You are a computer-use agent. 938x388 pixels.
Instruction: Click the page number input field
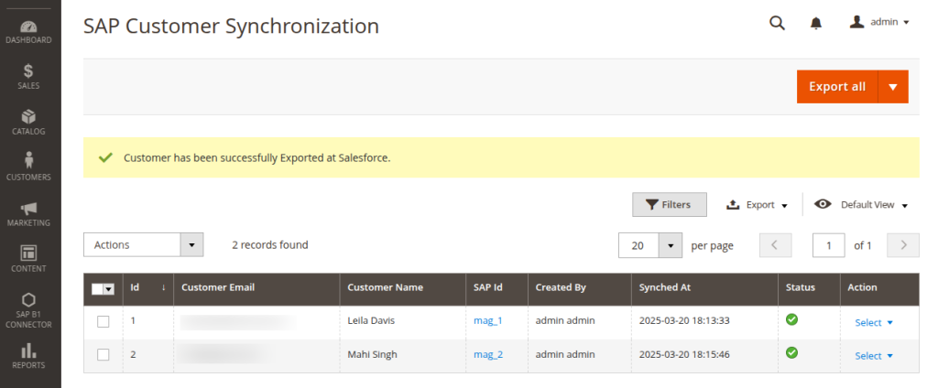828,245
